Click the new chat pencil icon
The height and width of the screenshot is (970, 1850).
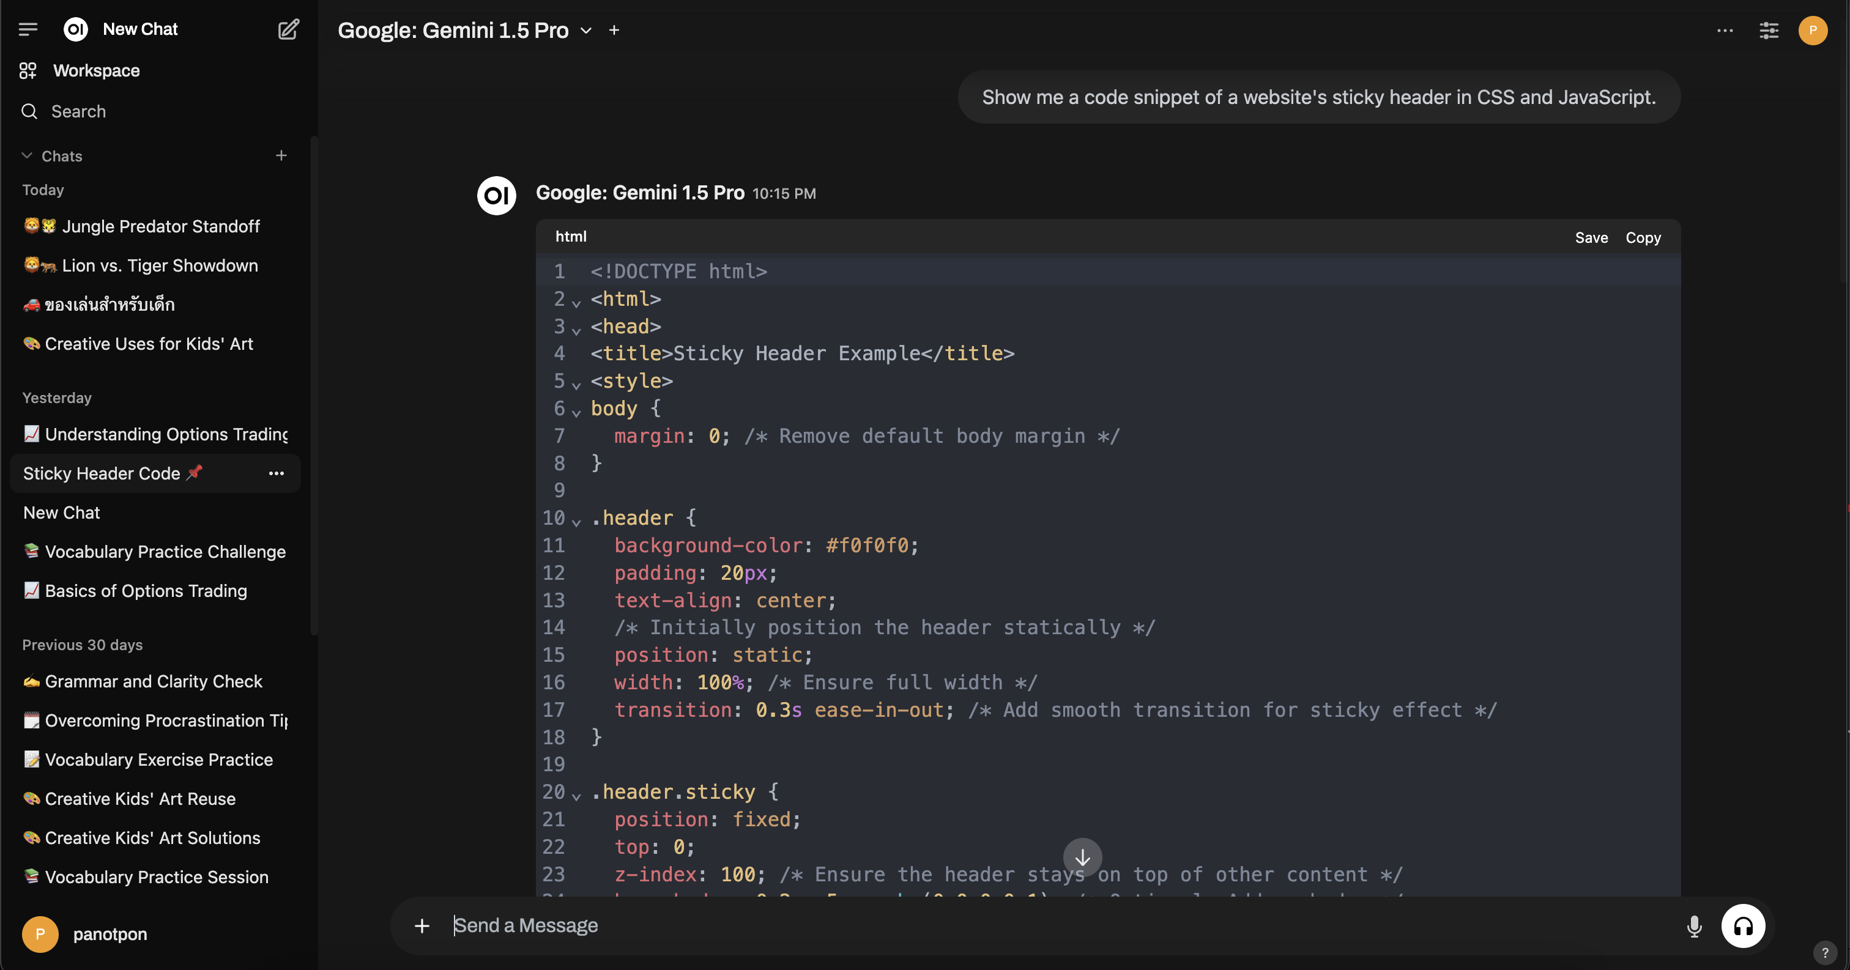point(288,29)
